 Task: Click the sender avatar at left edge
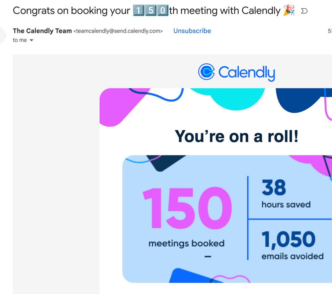tap(2, 35)
